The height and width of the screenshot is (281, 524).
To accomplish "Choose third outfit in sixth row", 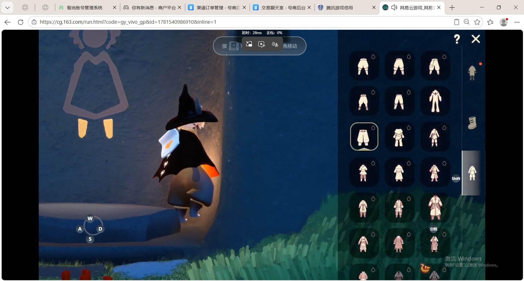I will tap(435, 243).
